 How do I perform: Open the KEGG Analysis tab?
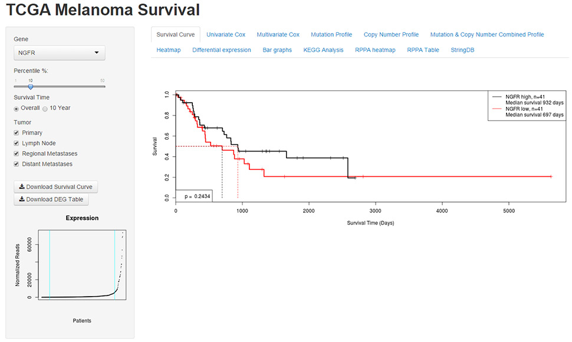pyautogui.click(x=323, y=50)
